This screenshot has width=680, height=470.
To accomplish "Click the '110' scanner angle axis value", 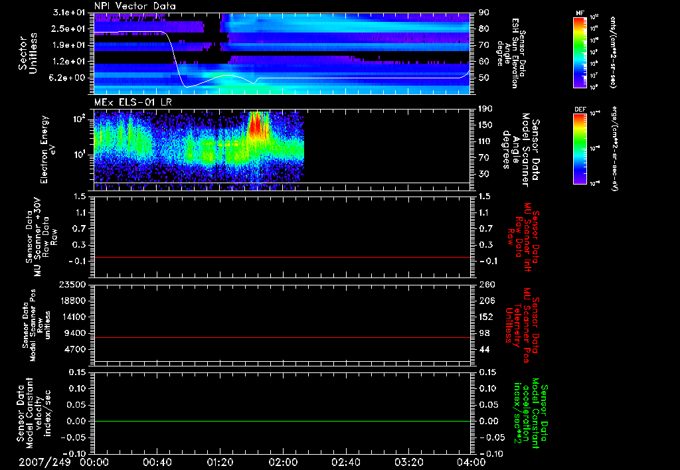I will point(485,141).
